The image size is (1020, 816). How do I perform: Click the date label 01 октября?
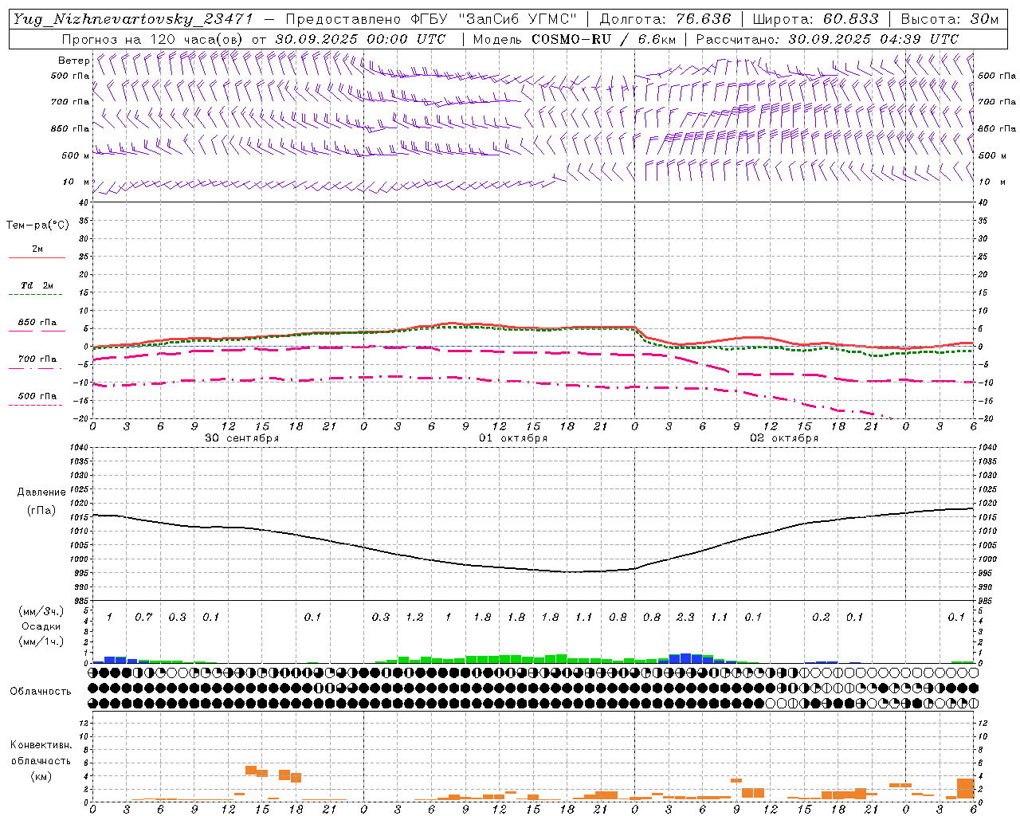[x=513, y=438]
